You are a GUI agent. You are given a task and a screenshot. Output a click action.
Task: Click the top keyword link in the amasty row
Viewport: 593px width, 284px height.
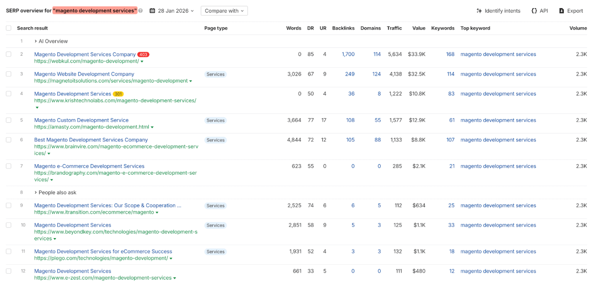pos(498,120)
